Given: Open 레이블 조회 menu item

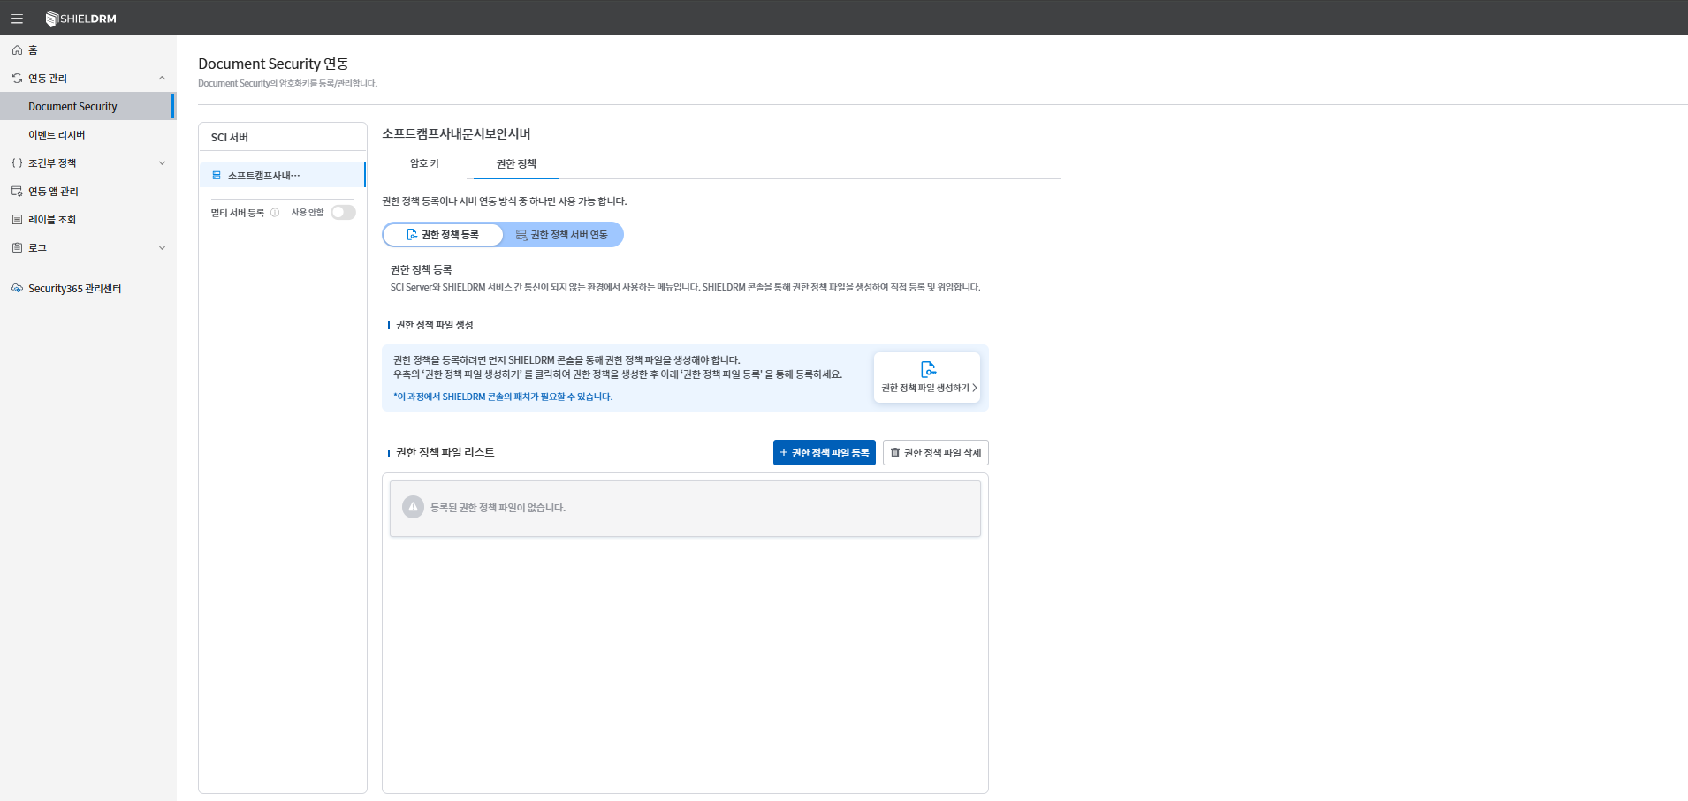Looking at the screenshot, I should pos(88,220).
